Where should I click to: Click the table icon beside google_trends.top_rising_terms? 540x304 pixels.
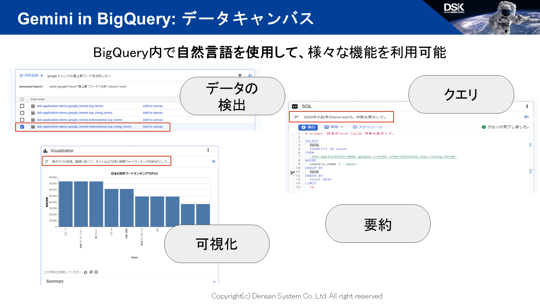pos(33,113)
